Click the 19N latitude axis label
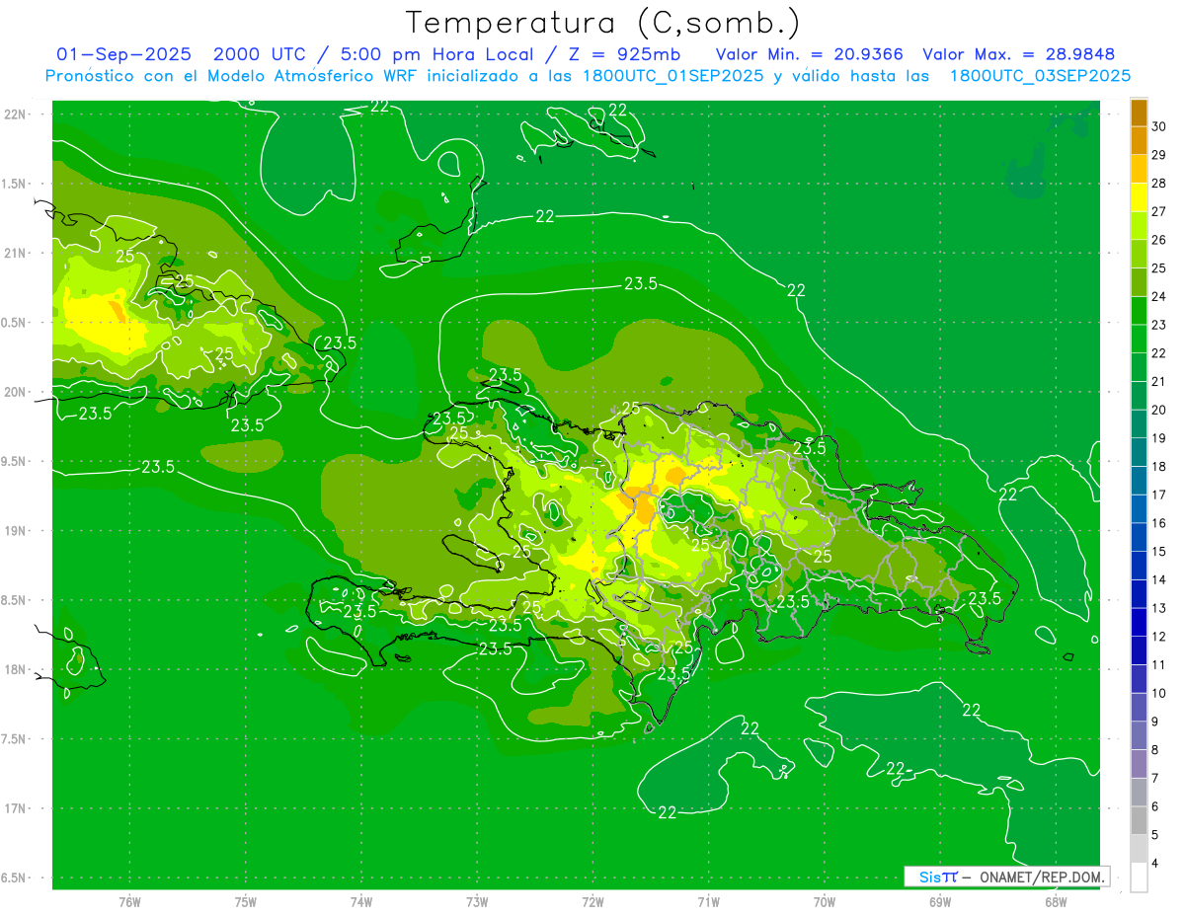 click(16, 530)
